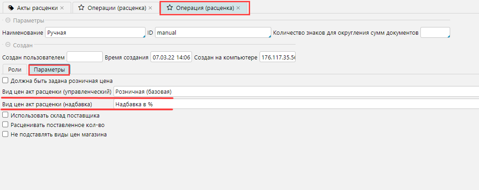Select the inner Параметры tab
The image size is (479, 190).
(x=49, y=69)
